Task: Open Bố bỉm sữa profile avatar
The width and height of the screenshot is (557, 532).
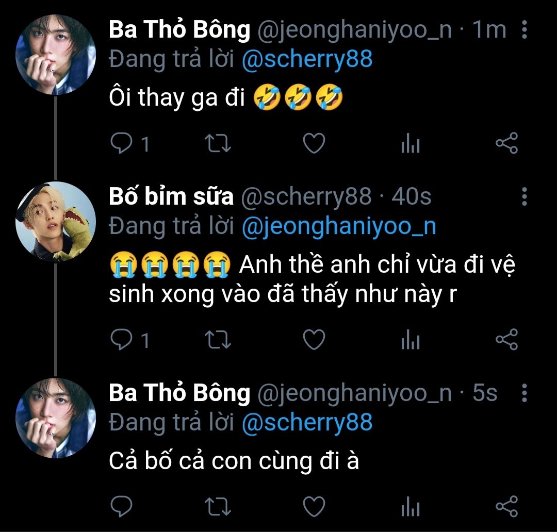Action: click(56, 222)
